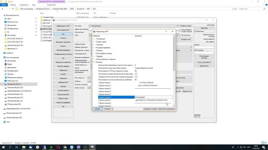Expand '6 Настройки отчетов' group

tap(94, 54)
